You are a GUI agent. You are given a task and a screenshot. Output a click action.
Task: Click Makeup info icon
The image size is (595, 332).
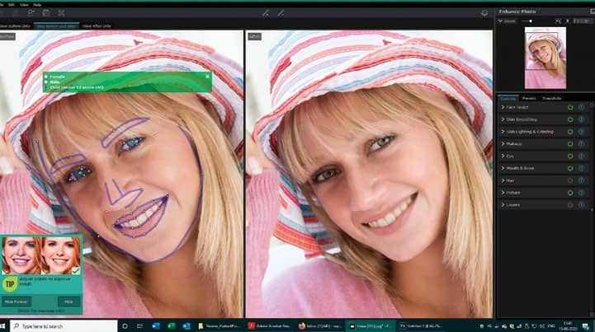(x=581, y=143)
